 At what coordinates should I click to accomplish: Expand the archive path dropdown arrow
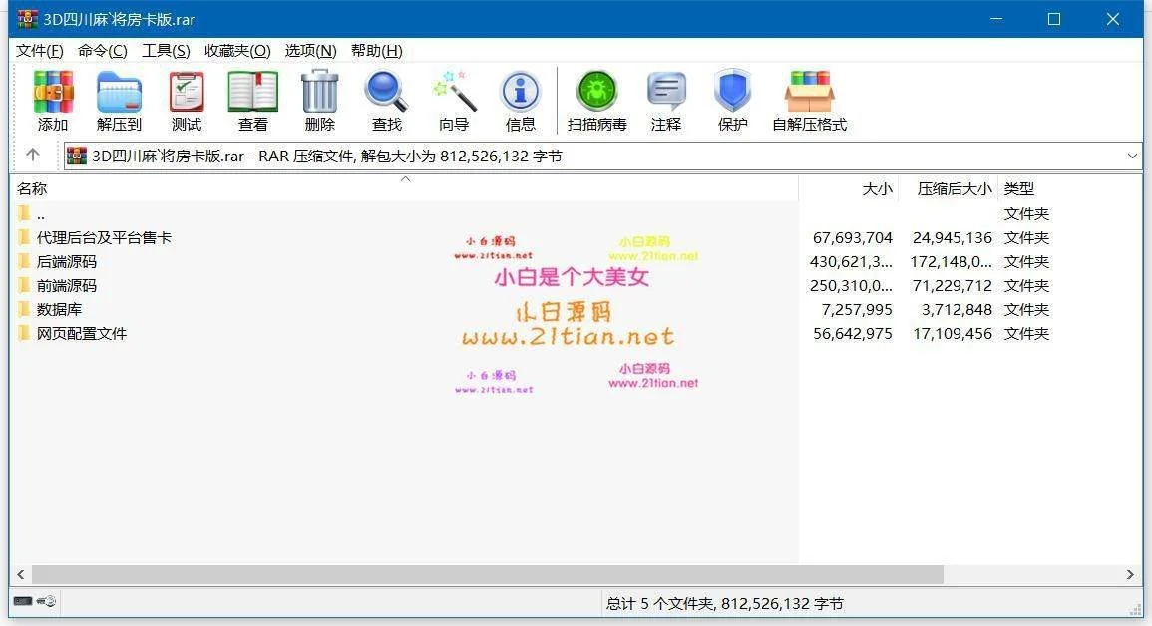1132,156
